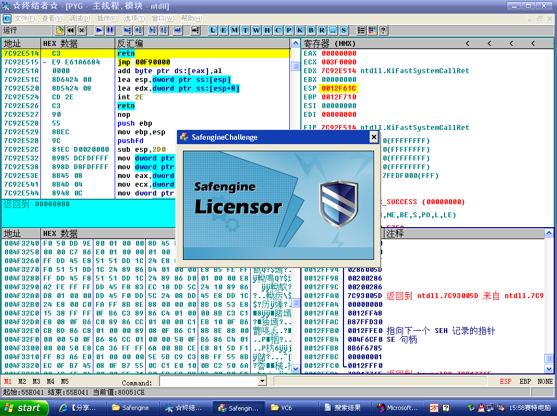Click the Restart program rewind icon
Viewport: 557px width, 416px height.
(70, 30)
